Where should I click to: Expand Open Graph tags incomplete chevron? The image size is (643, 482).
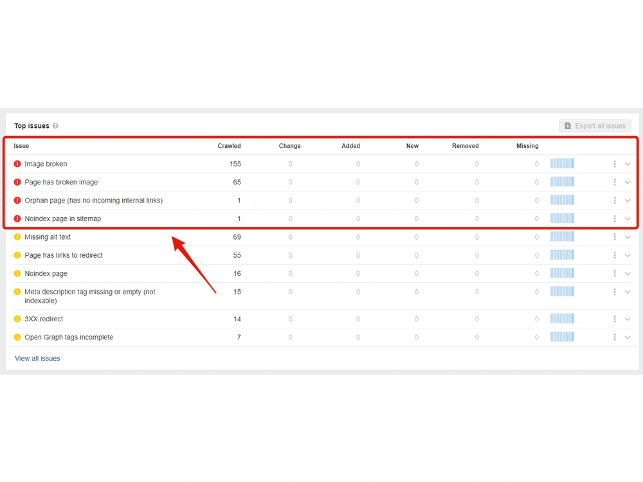pos(628,337)
